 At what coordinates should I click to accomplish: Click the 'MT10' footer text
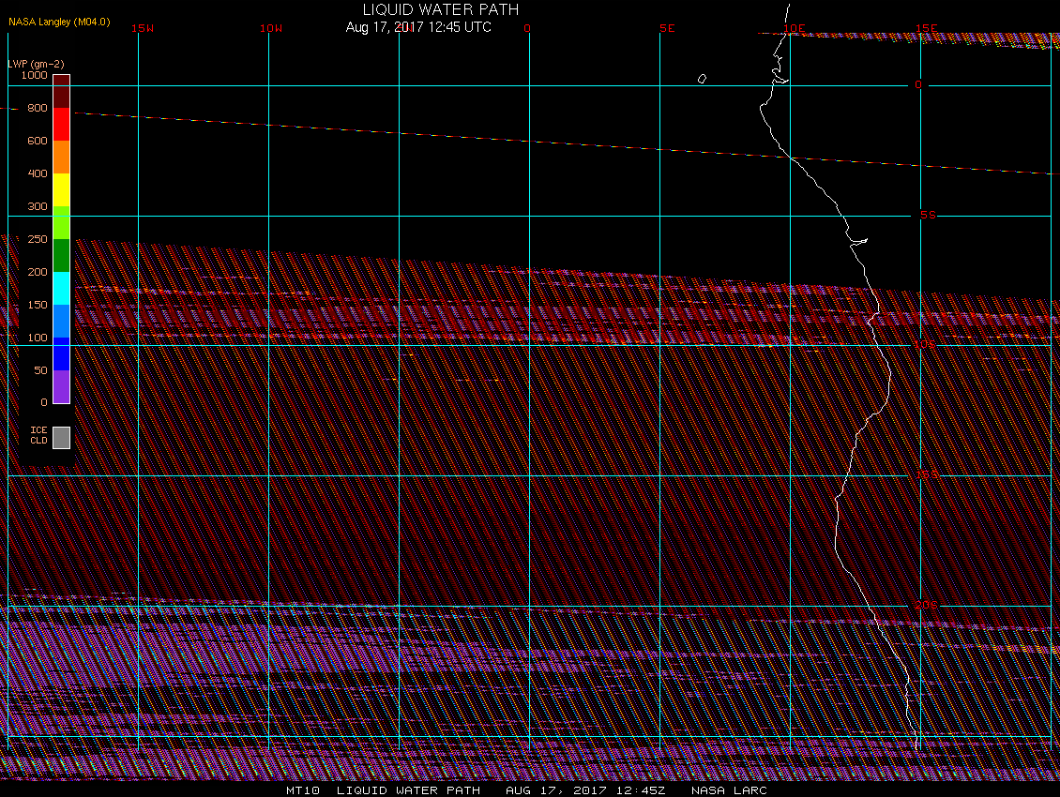(x=303, y=790)
